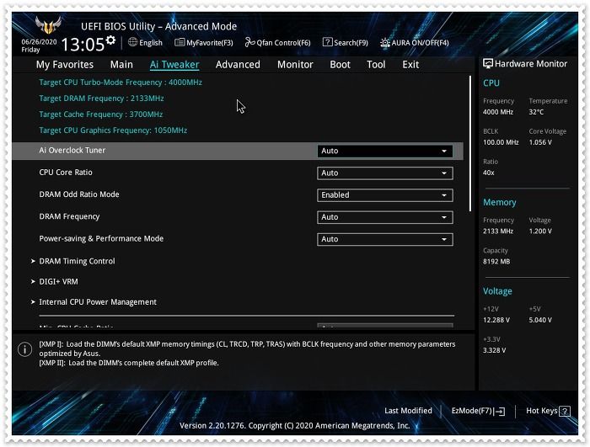Click the 3.328 V reading
The image size is (590, 447).
[x=495, y=350]
